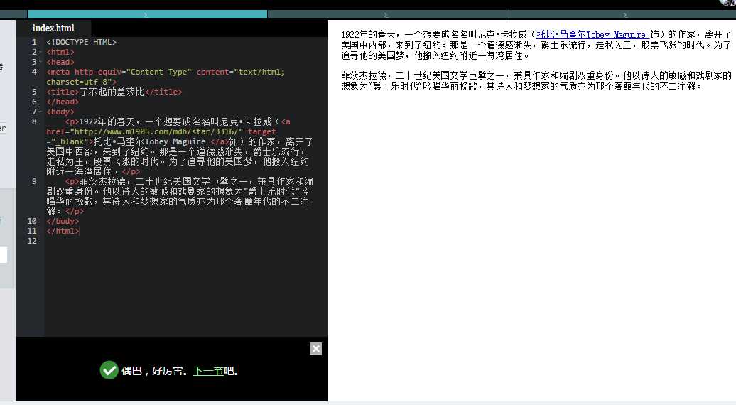Viewport: 736px width, 405px height.
Task: Click the green checkmark success icon
Action: click(x=109, y=370)
